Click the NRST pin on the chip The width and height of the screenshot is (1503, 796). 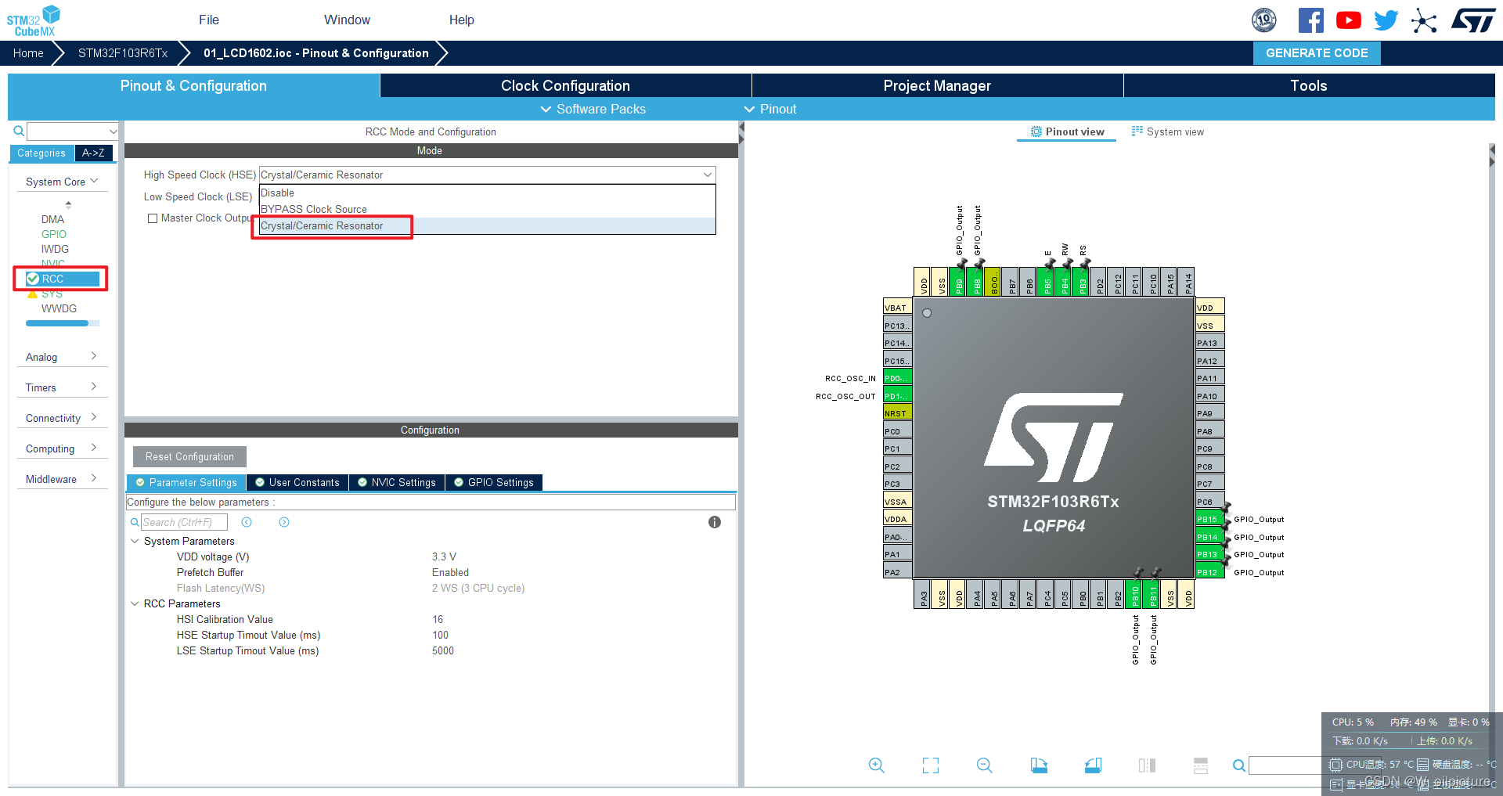pos(897,413)
